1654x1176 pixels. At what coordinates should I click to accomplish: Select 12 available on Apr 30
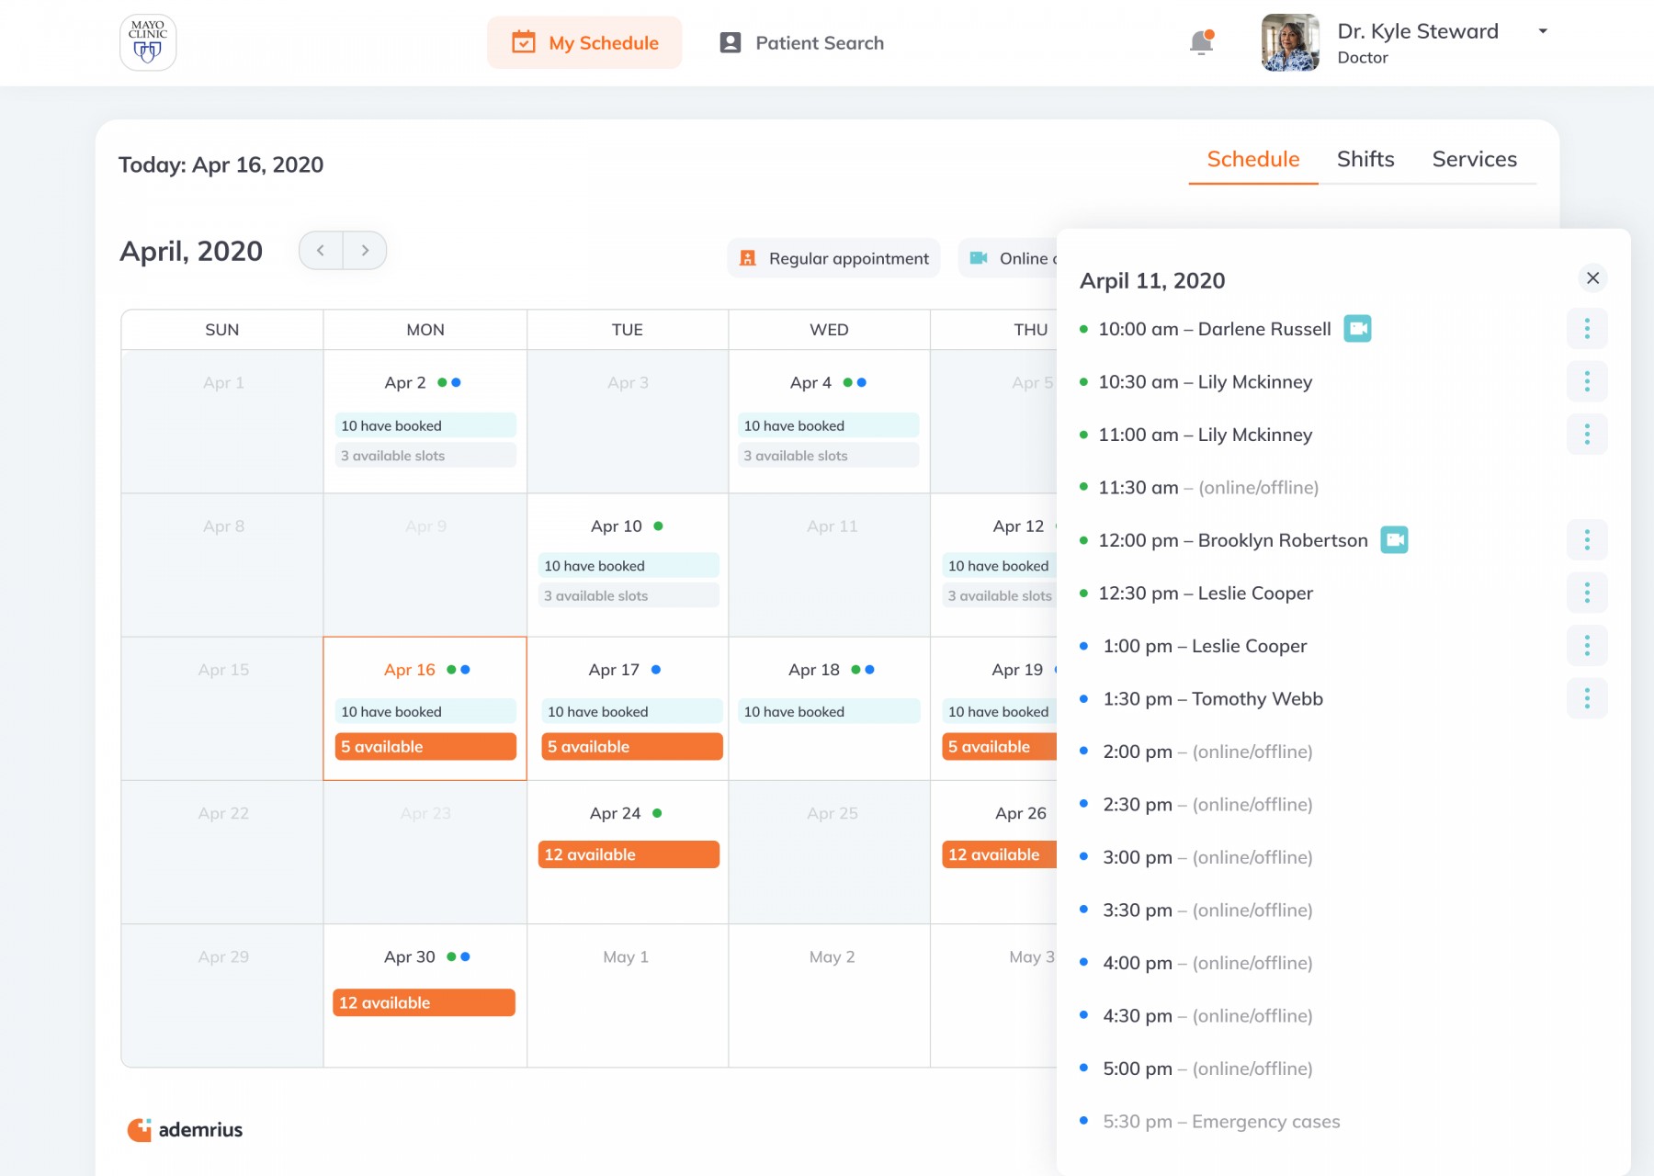coord(424,1003)
